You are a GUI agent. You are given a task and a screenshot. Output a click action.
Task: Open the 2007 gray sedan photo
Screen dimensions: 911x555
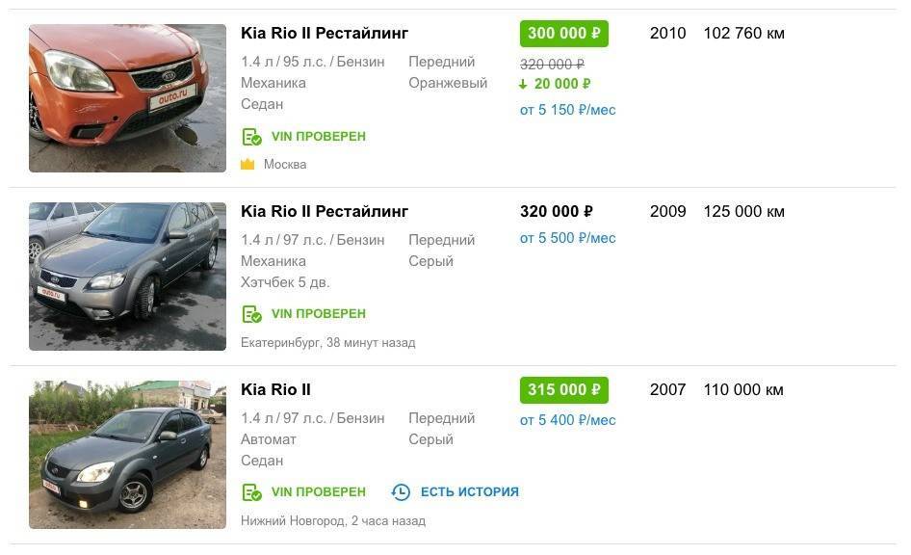coord(127,455)
